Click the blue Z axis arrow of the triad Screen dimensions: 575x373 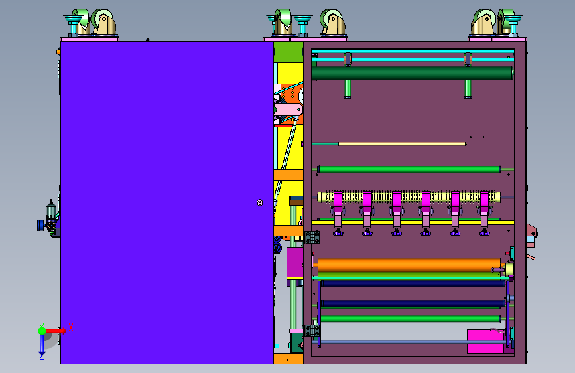pos(42,344)
